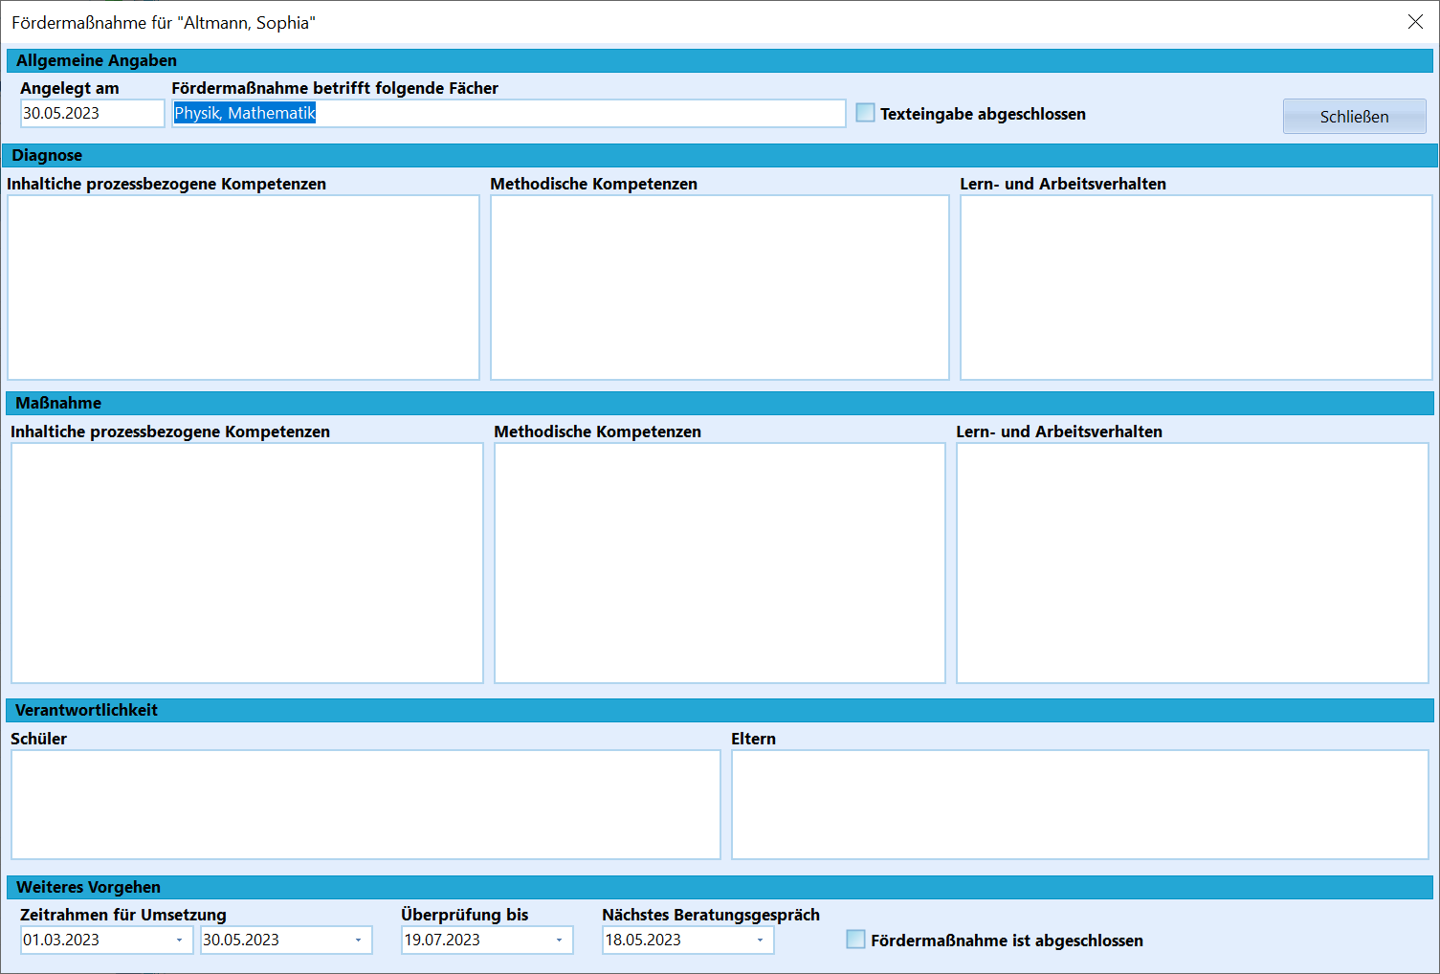Image resolution: width=1440 pixels, height=974 pixels.
Task: Open the Nächstes Beratungsgespräch date picker
Action: point(761,940)
